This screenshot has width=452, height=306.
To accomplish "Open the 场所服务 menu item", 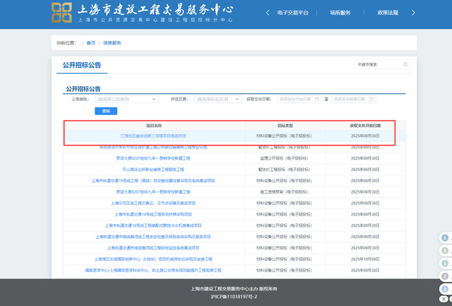I will [340, 13].
